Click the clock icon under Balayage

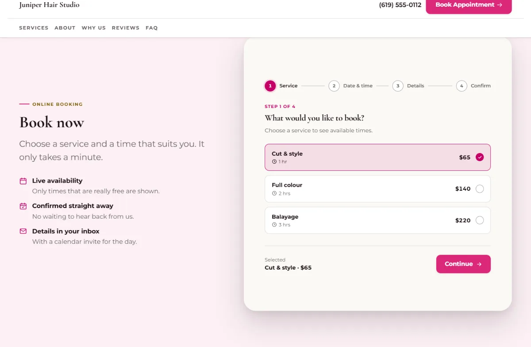(274, 225)
